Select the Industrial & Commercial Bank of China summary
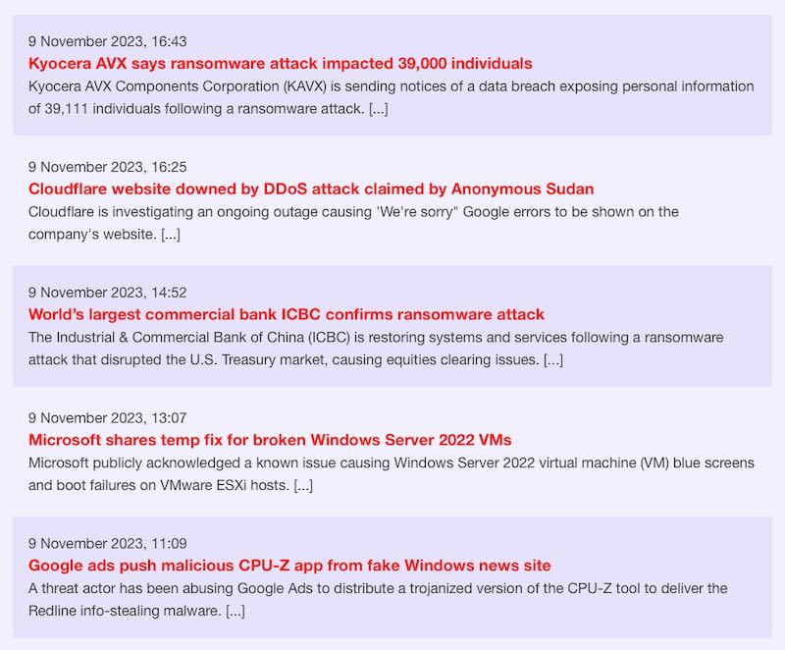Image resolution: width=785 pixels, height=650 pixels. [x=376, y=349]
